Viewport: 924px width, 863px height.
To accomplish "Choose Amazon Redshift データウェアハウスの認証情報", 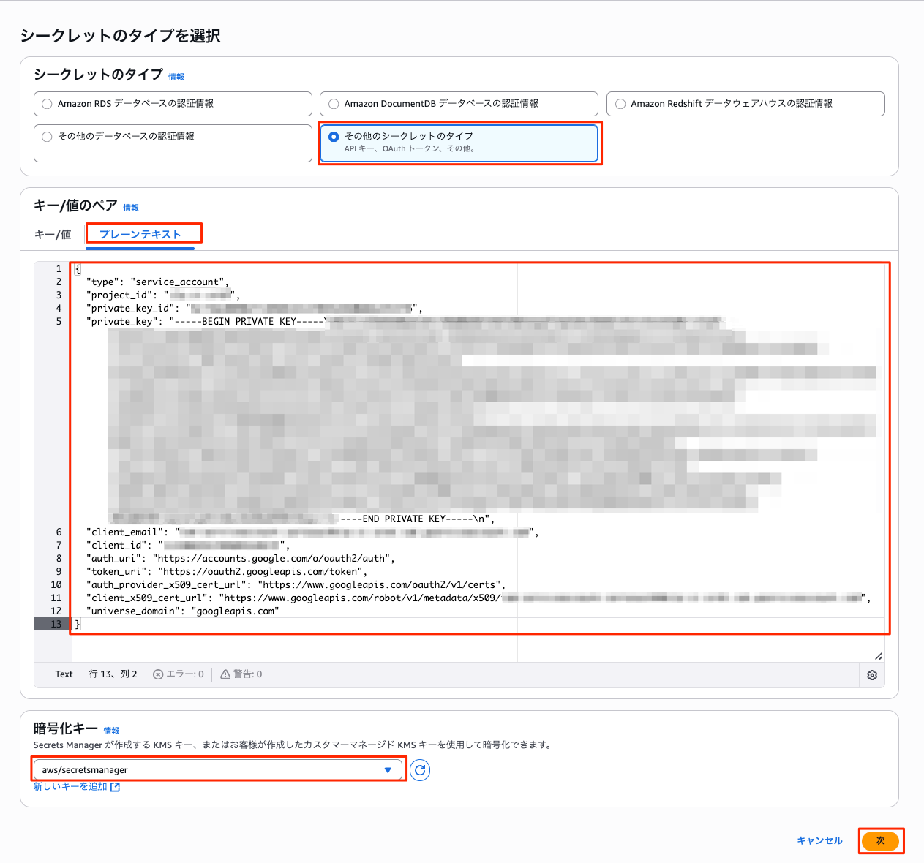I will [620, 104].
